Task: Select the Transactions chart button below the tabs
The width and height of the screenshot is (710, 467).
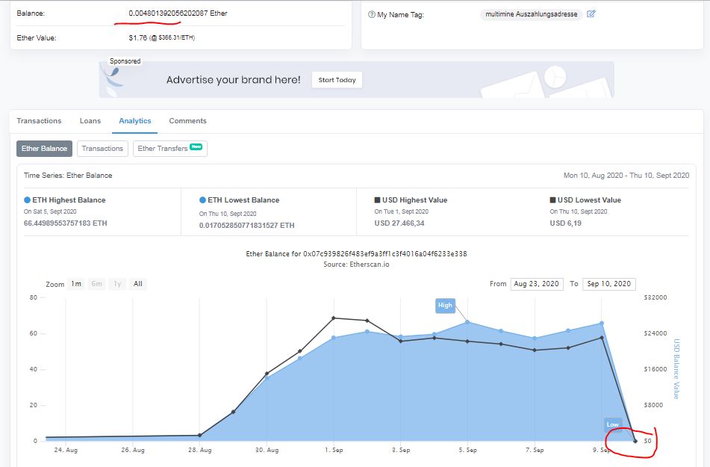Action: coord(102,149)
